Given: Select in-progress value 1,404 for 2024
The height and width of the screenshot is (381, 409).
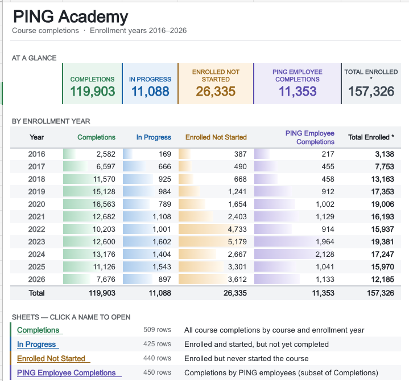Looking at the screenshot, I should (162, 255).
